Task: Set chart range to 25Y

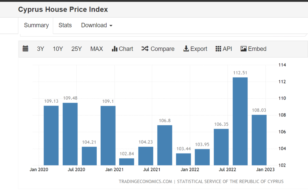Action: (x=76, y=49)
